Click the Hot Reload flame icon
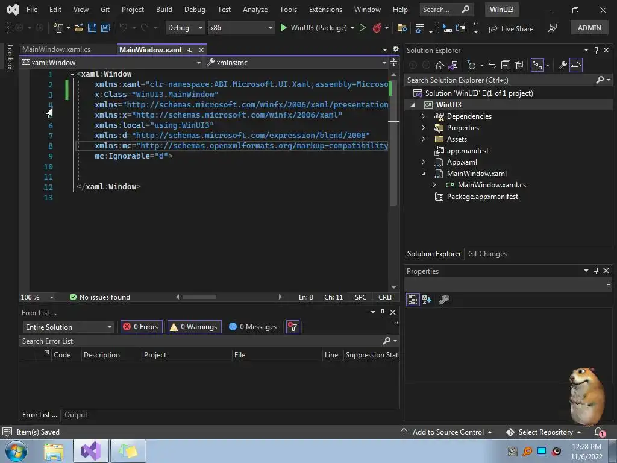This screenshot has height=463, width=617. tap(377, 28)
